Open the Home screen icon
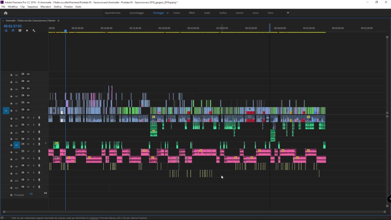Viewport: 391px width, 220px height. [5, 13]
